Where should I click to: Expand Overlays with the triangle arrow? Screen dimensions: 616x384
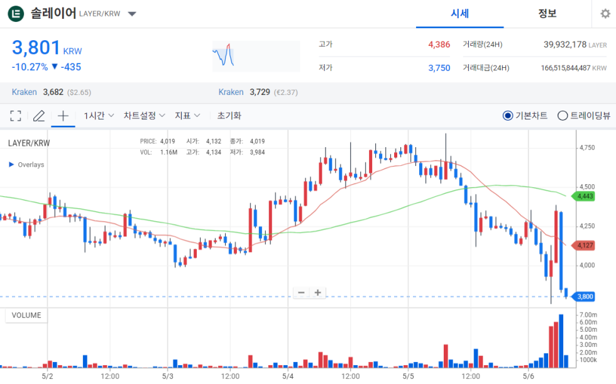click(11, 165)
